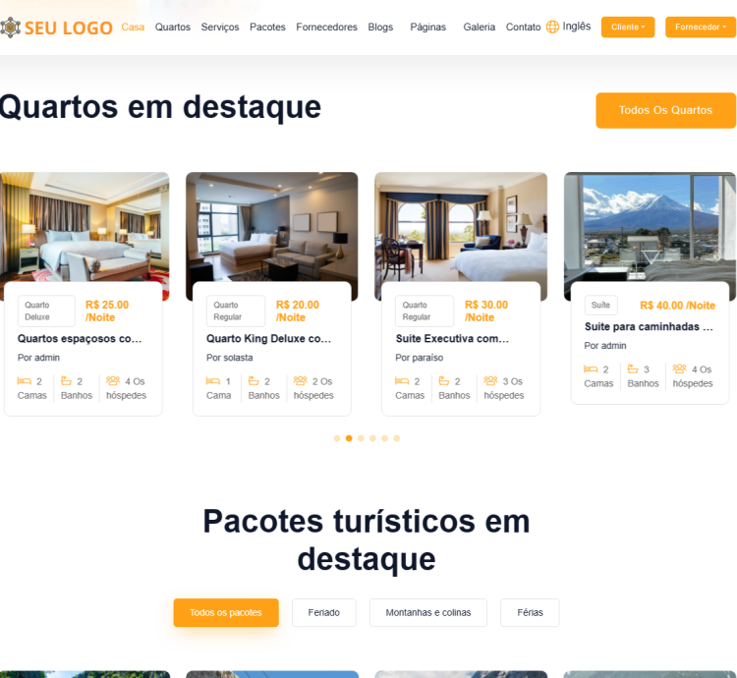Click the Todos Os Quartos button
The width and height of the screenshot is (737, 678).
click(665, 110)
